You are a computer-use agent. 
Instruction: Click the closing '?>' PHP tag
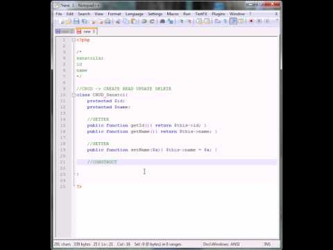[79, 187]
